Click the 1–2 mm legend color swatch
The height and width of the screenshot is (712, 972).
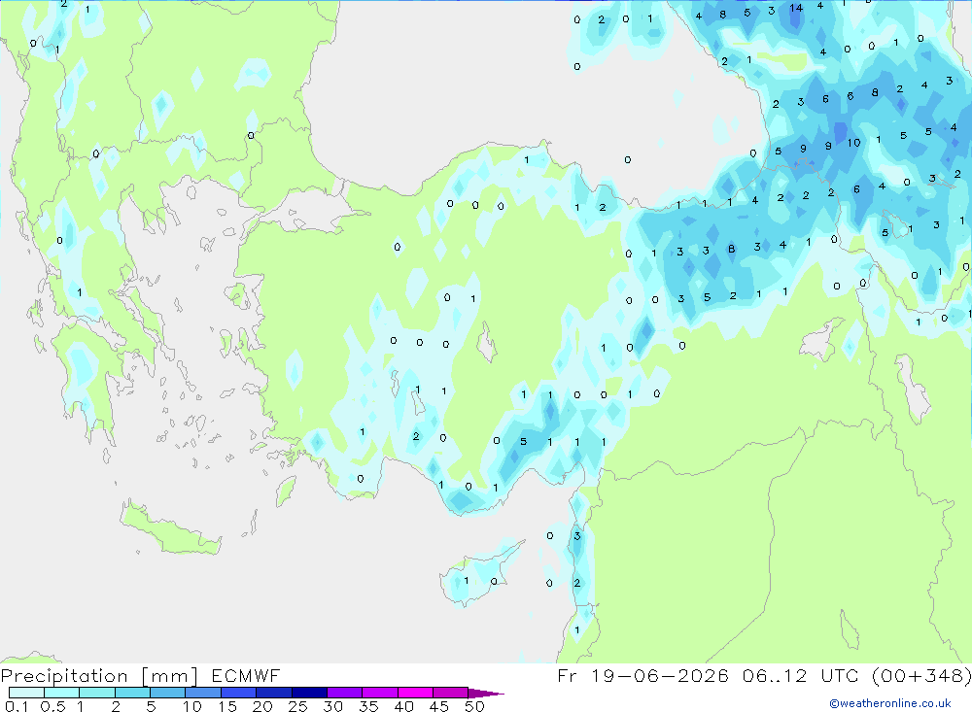[97, 693]
